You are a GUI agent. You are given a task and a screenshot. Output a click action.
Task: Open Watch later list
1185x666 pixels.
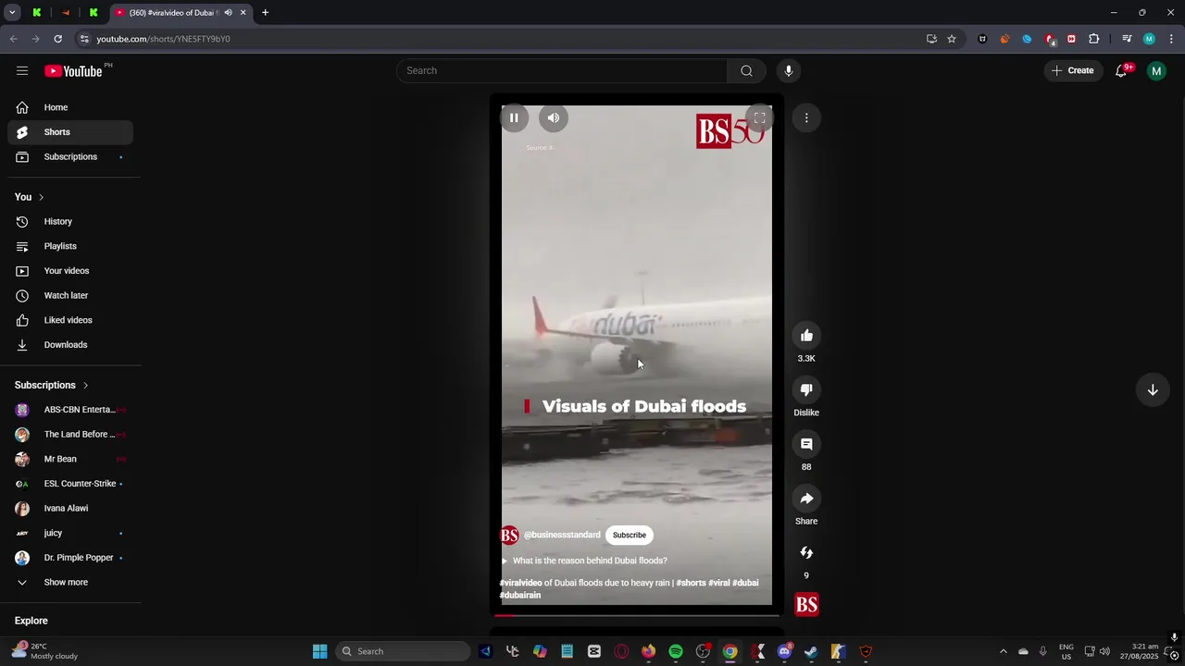(x=70, y=295)
